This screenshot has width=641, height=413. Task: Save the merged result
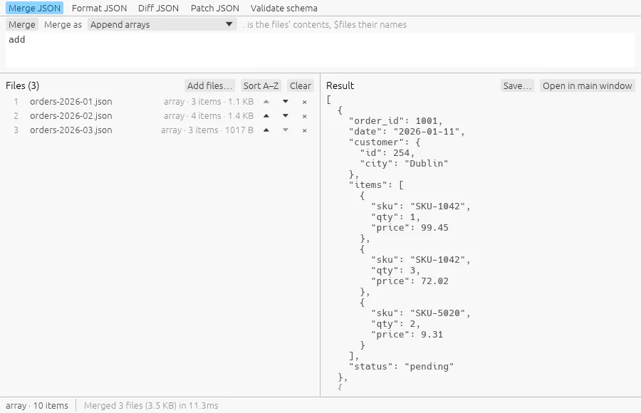(517, 86)
